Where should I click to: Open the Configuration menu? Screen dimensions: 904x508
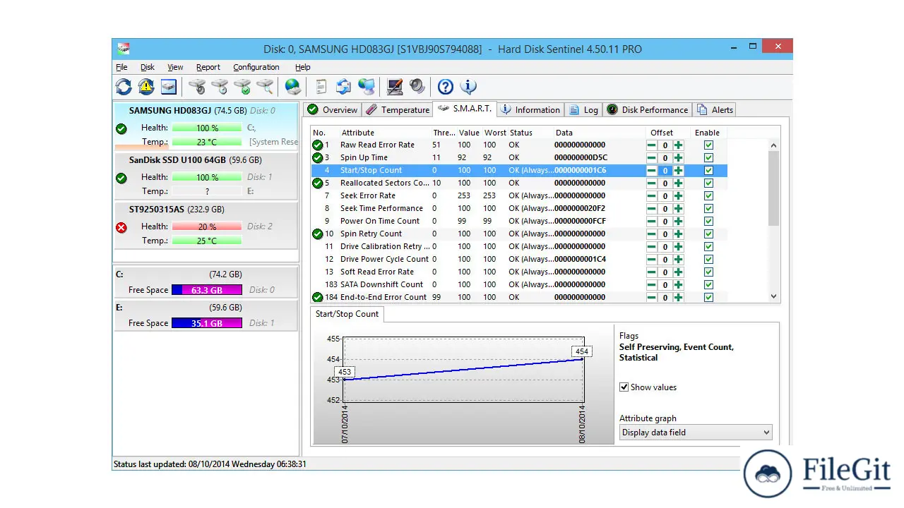point(256,67)
